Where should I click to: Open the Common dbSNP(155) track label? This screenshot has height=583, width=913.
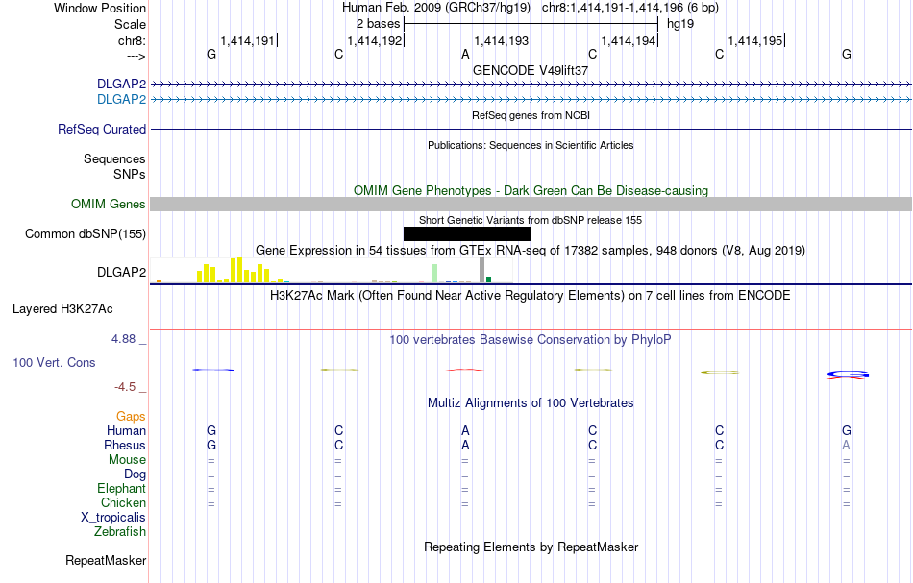coord(86,234)
